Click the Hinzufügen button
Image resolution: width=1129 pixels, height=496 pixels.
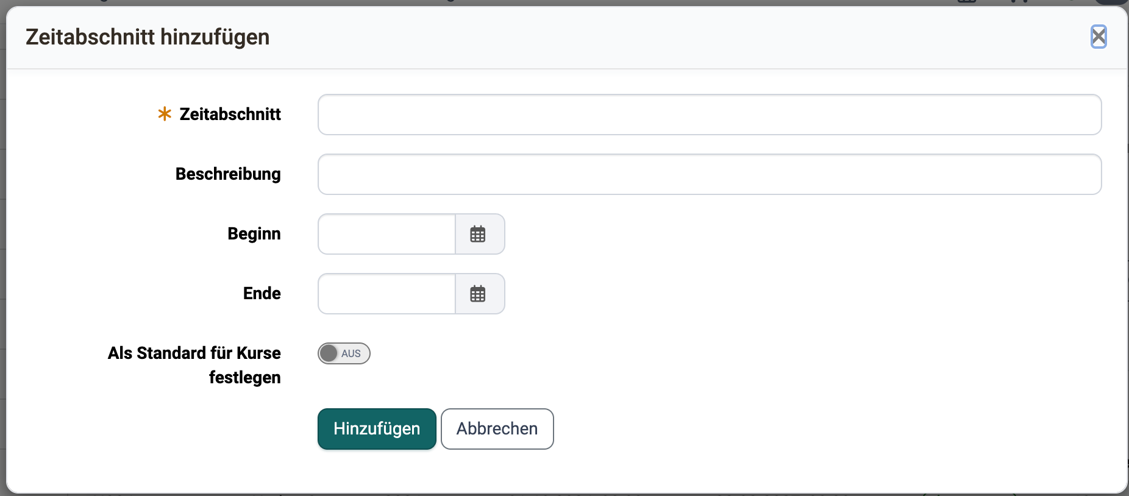coord(377,429)
